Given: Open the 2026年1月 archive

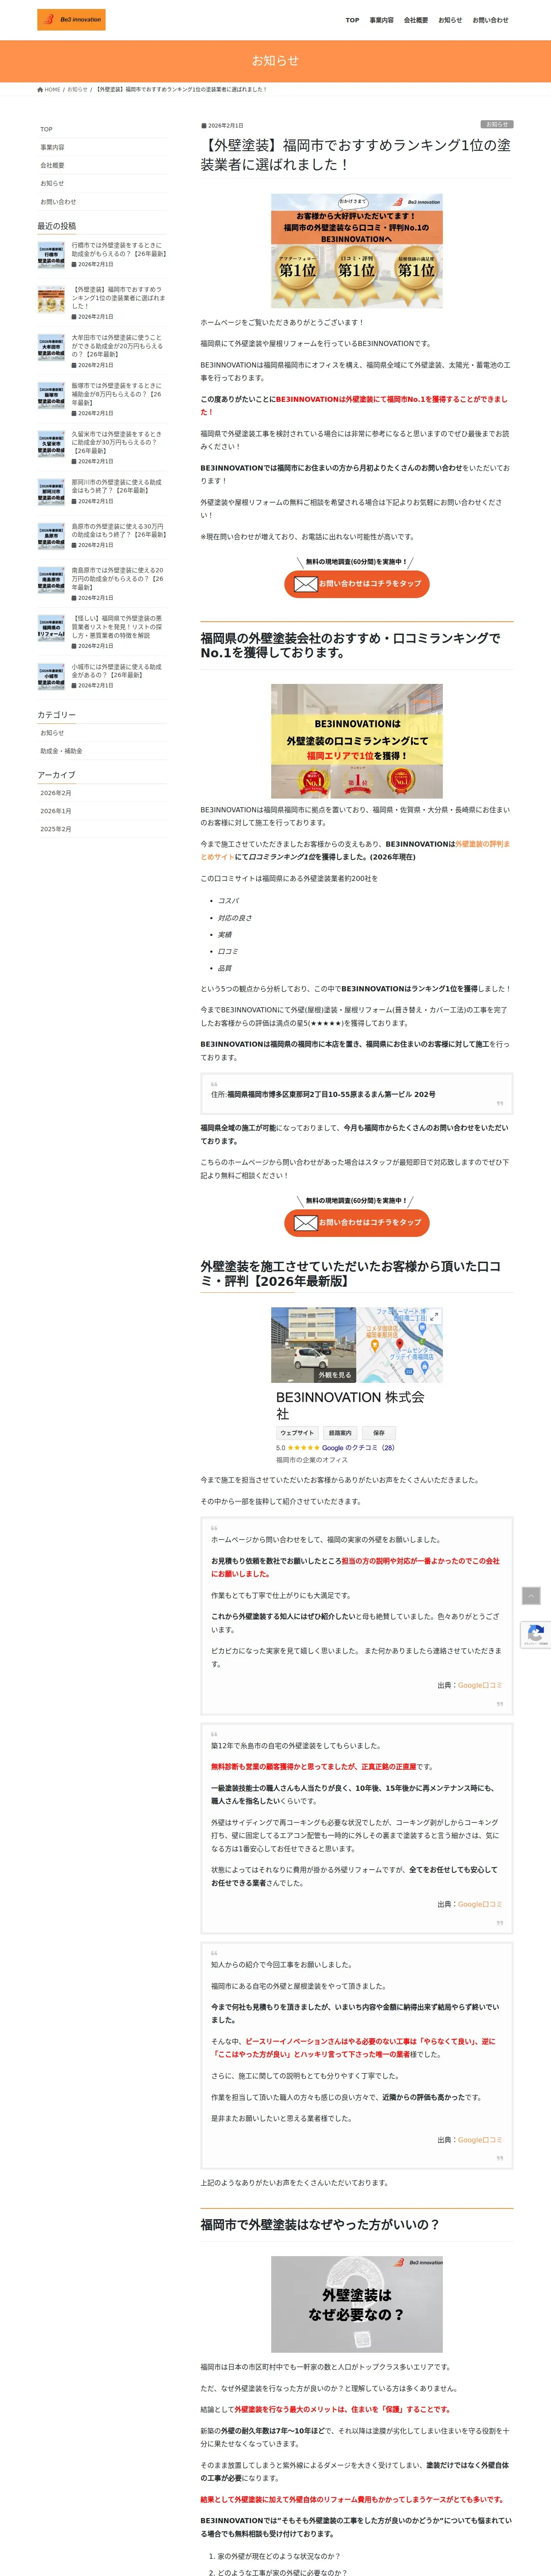Looking at the screenshot, I should [102, 811].
